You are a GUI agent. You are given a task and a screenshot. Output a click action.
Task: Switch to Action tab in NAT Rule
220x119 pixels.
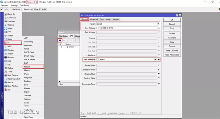[108, 19]
